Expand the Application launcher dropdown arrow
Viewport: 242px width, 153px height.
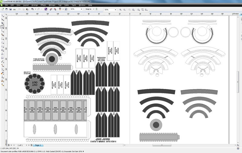[63, 9]
